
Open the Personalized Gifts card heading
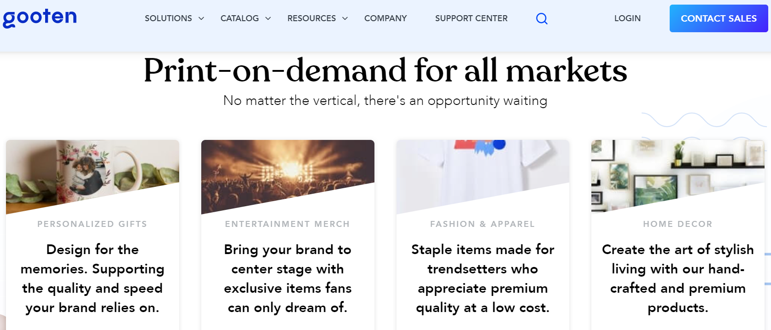click(x=92, y=224)
